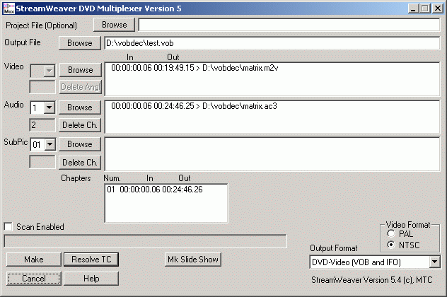Delete the SubPic channel with Delete Ch.
447x297 pixels.
(80, 163)
